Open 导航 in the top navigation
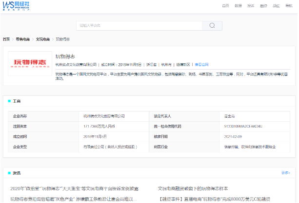This screenshot has height=203, width=299. pyautogui.click(x=289, y=6)
